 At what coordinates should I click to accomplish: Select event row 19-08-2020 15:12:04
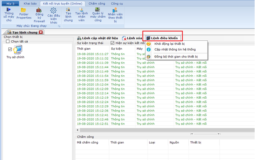[165, 84]
